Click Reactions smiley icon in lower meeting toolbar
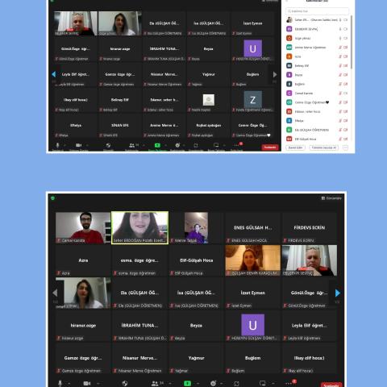The height and width of the screenshot is (387, 387). [x=213, y=383]
